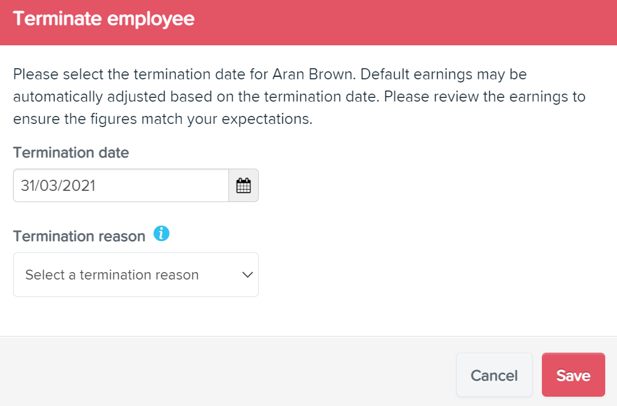
Task: Click the description paragraph about default earnings
Action: pyautogui.click(x=299, y=96)
